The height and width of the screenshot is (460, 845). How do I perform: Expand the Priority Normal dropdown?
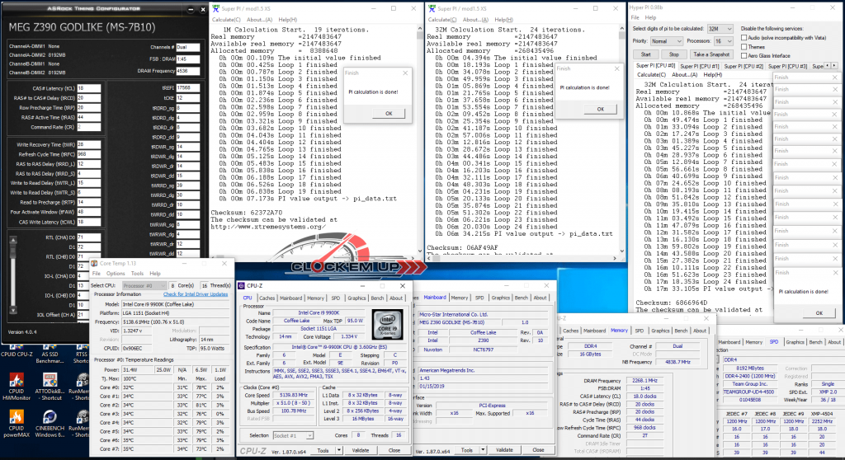[666, 41]
